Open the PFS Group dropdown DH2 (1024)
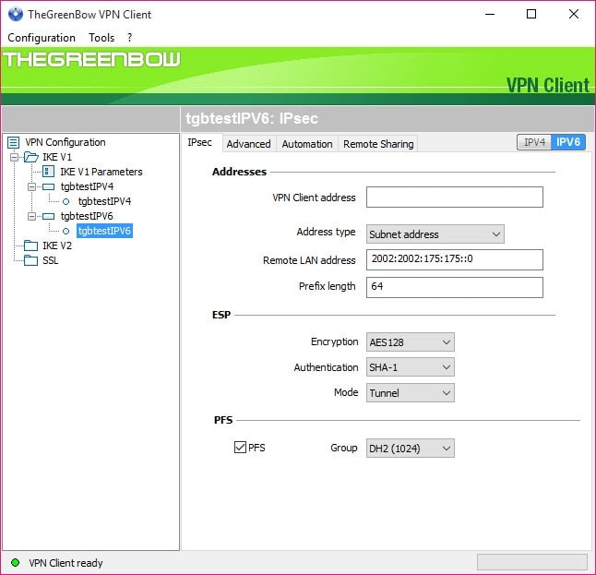Viewport: 596px width, 575px height. pos(411,448)
